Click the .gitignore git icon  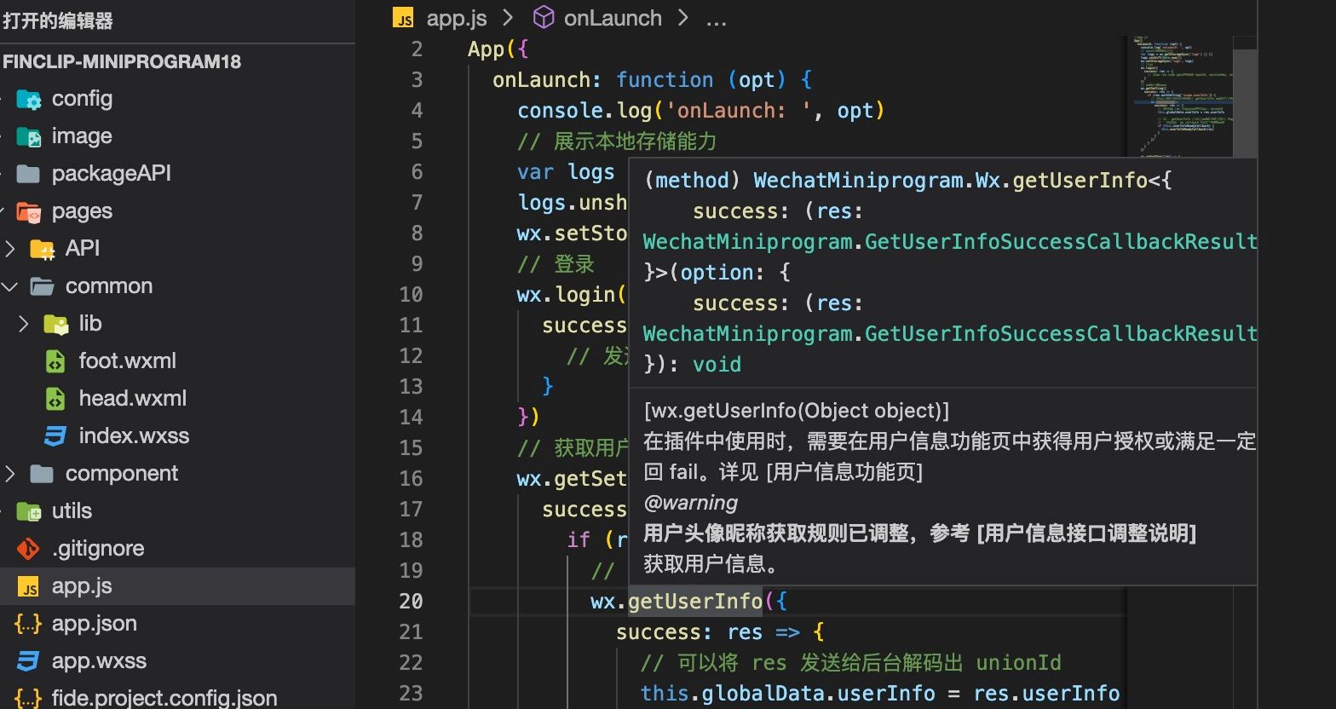click(x=28, y=549)
